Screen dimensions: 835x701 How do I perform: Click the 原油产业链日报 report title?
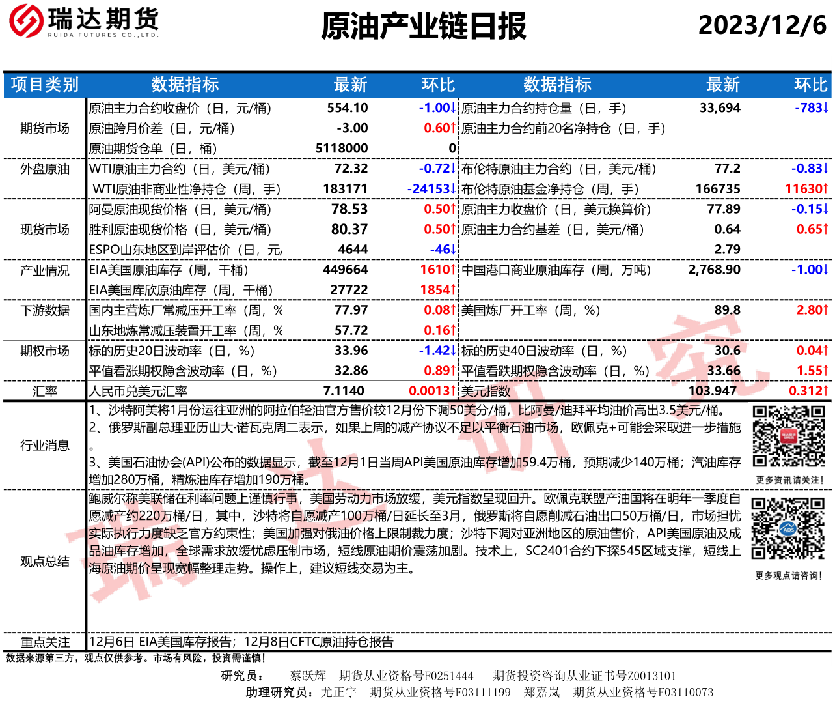point(424,27)
